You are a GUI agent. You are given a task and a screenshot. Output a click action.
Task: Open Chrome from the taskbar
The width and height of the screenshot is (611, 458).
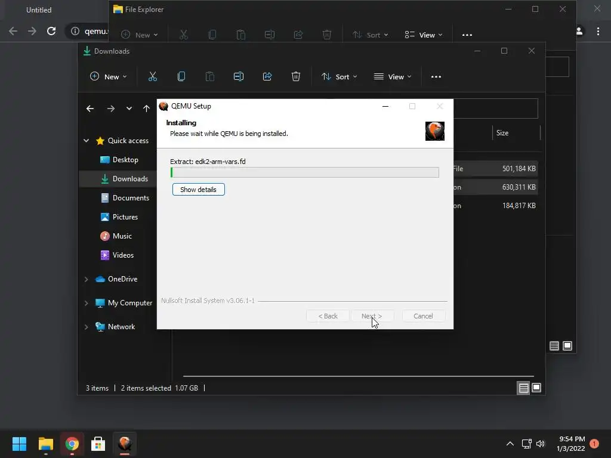72,444
